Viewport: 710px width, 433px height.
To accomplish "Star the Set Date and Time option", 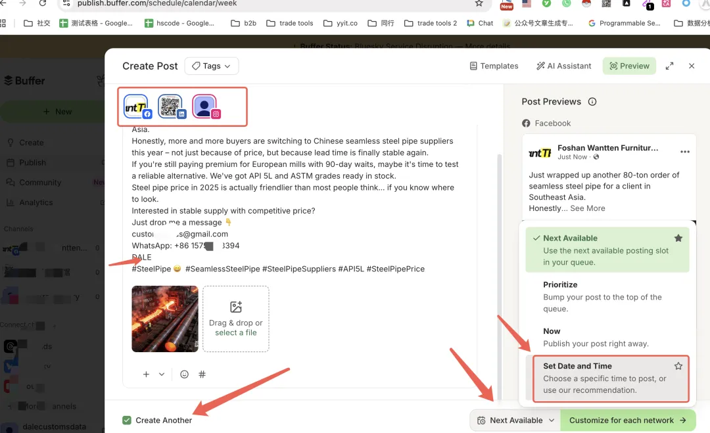I will coord(678,366).
